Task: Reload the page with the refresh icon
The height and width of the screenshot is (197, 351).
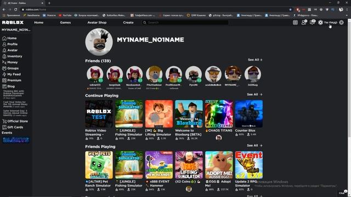Action: point(15,9)
